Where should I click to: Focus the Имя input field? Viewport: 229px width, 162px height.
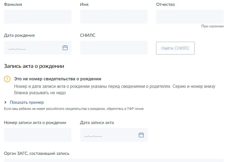point(114,17)
